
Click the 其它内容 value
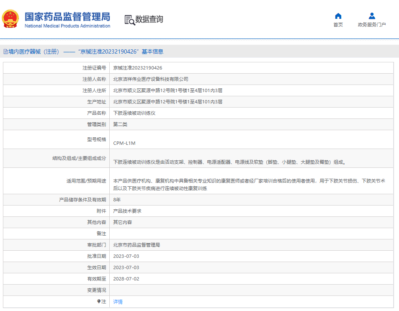(x=123, y=222)
